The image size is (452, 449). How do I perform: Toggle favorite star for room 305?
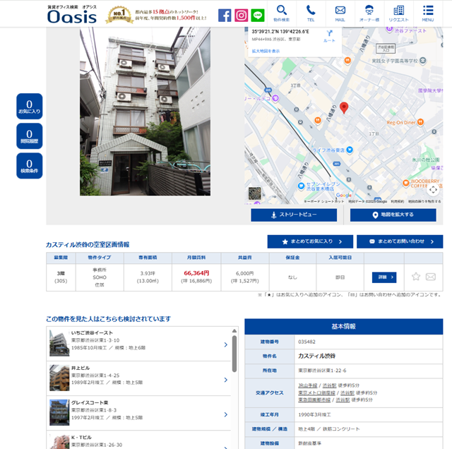click(x=416, y=277)
